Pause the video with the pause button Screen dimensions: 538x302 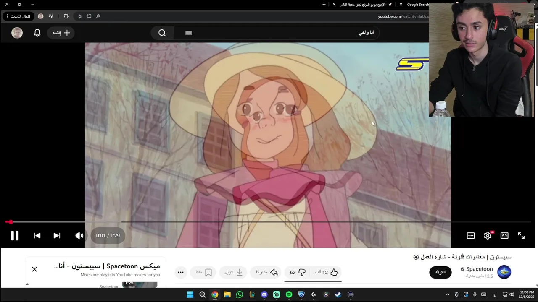click(15, 236)
